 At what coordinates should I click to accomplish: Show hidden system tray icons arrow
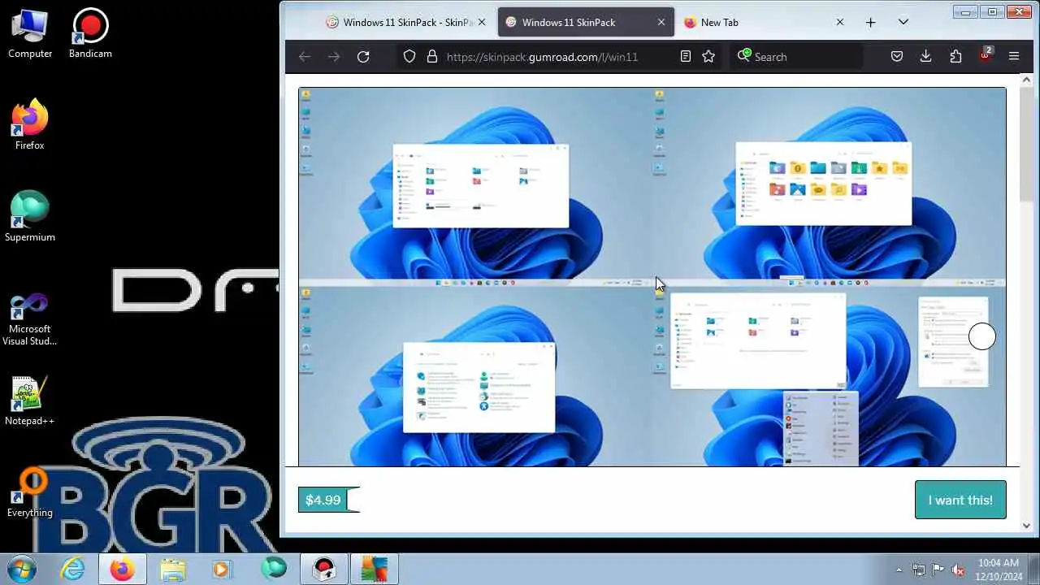tap(899, 570)
